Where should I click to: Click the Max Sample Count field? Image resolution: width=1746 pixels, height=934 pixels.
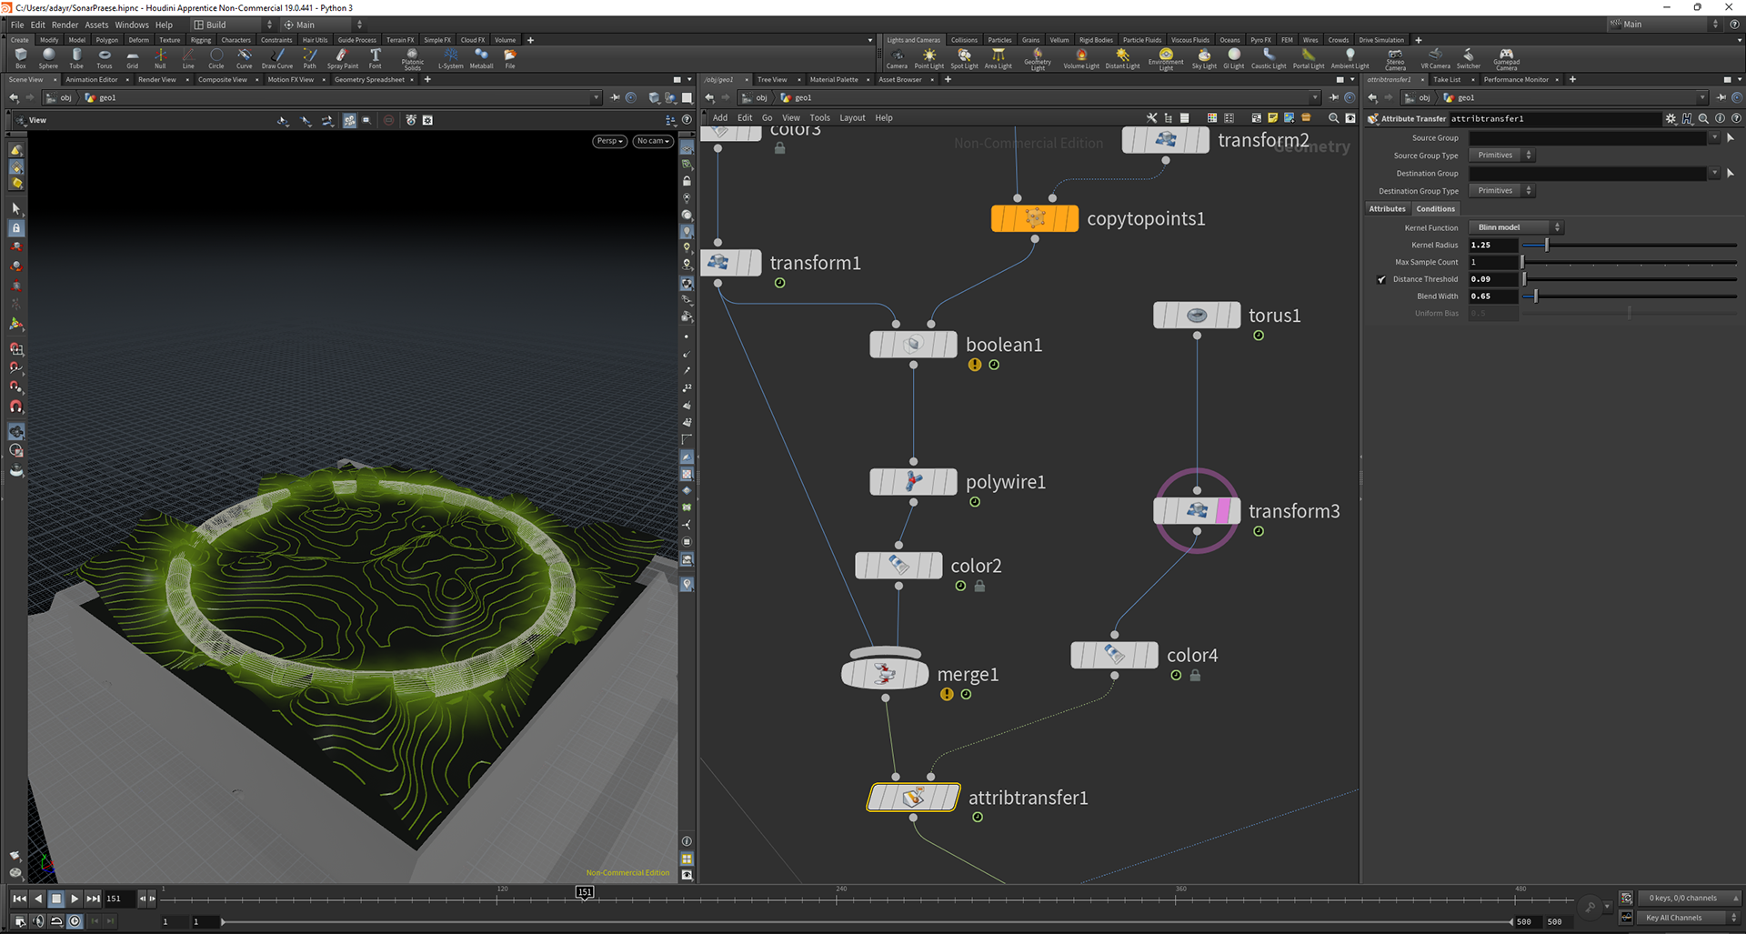pos(1493,262)
